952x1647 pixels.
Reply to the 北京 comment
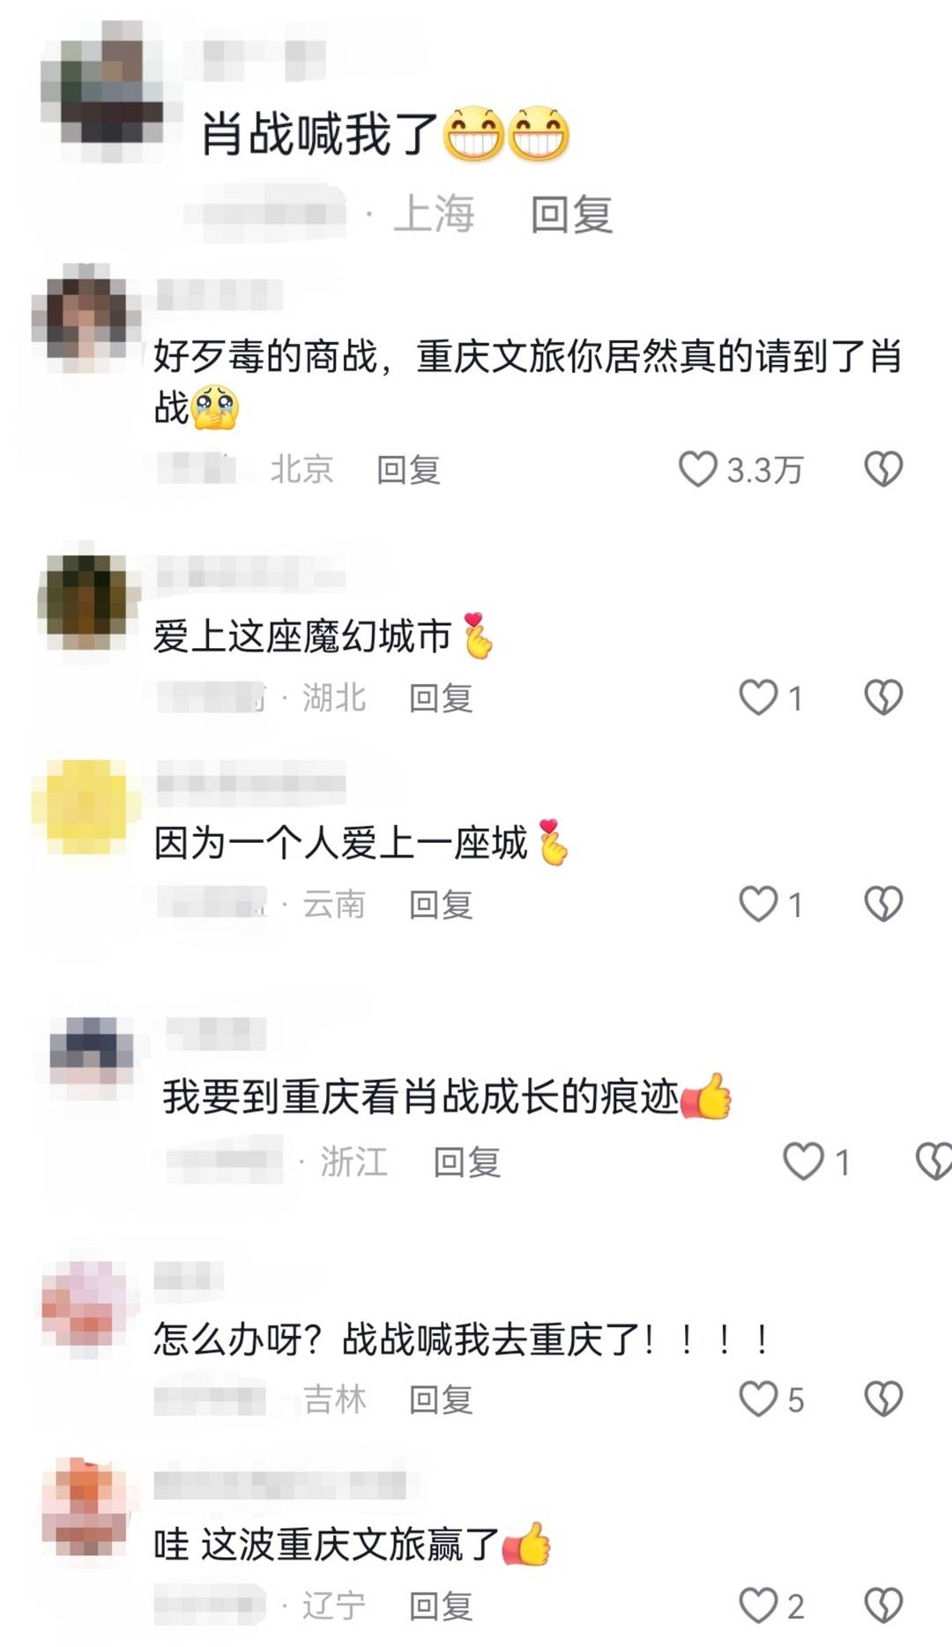(x=408, y=469)
